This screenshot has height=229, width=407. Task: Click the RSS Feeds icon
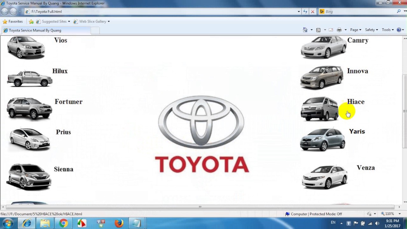[318, 30]
